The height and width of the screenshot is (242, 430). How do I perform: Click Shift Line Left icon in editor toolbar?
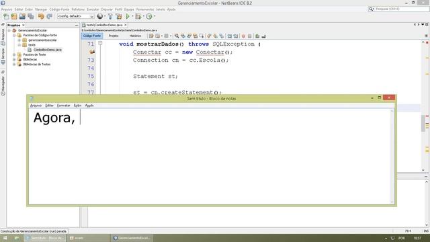[x=230, y=36]
